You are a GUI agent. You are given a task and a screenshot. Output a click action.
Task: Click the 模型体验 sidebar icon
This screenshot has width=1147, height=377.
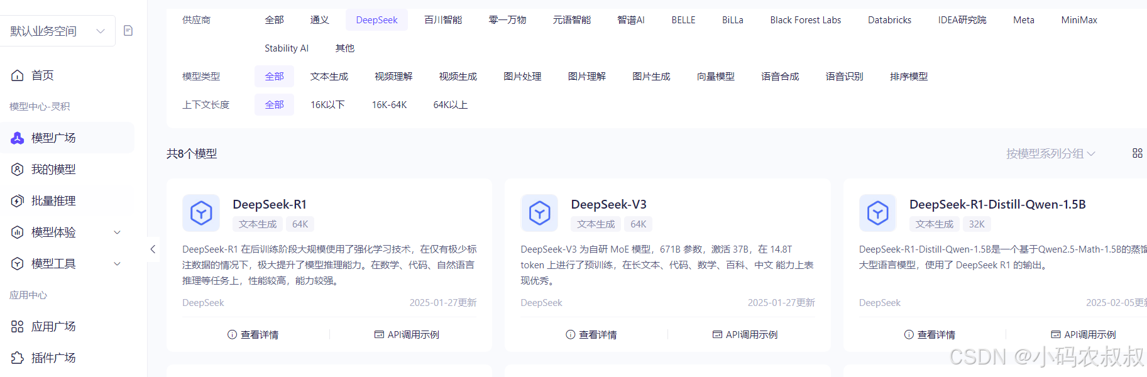tap(18, 232)
